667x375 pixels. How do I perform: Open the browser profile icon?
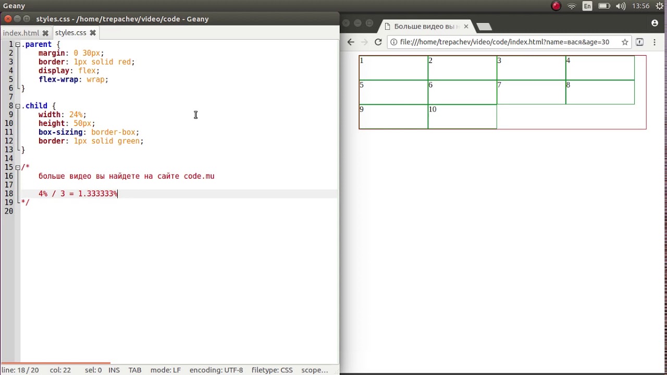(654, 23)
